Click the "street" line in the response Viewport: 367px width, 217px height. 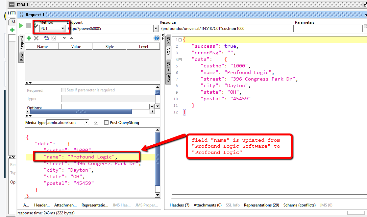click(x=249, y=79)
